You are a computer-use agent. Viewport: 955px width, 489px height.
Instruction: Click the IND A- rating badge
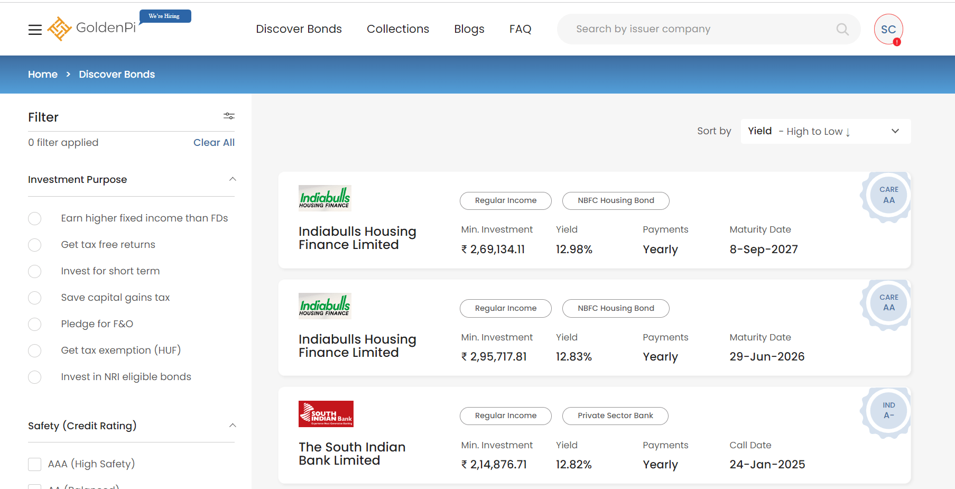point(888,410)
